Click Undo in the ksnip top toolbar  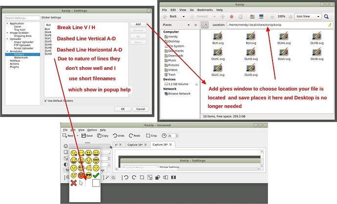tap(119, 136)
